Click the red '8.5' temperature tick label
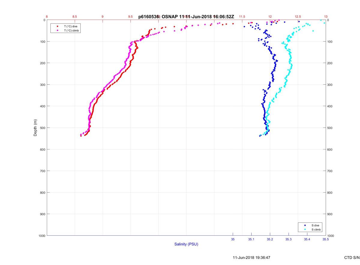The width and height of the screenshot is (360, 265). (x=75, y=17)
